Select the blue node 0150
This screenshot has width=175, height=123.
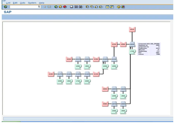pos(78,74)
